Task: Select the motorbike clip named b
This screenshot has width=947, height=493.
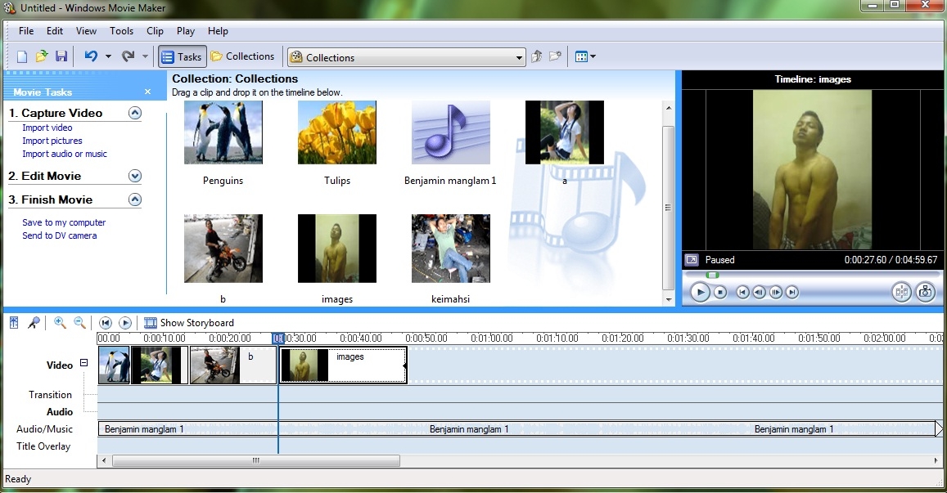Action: click(223, 249)
